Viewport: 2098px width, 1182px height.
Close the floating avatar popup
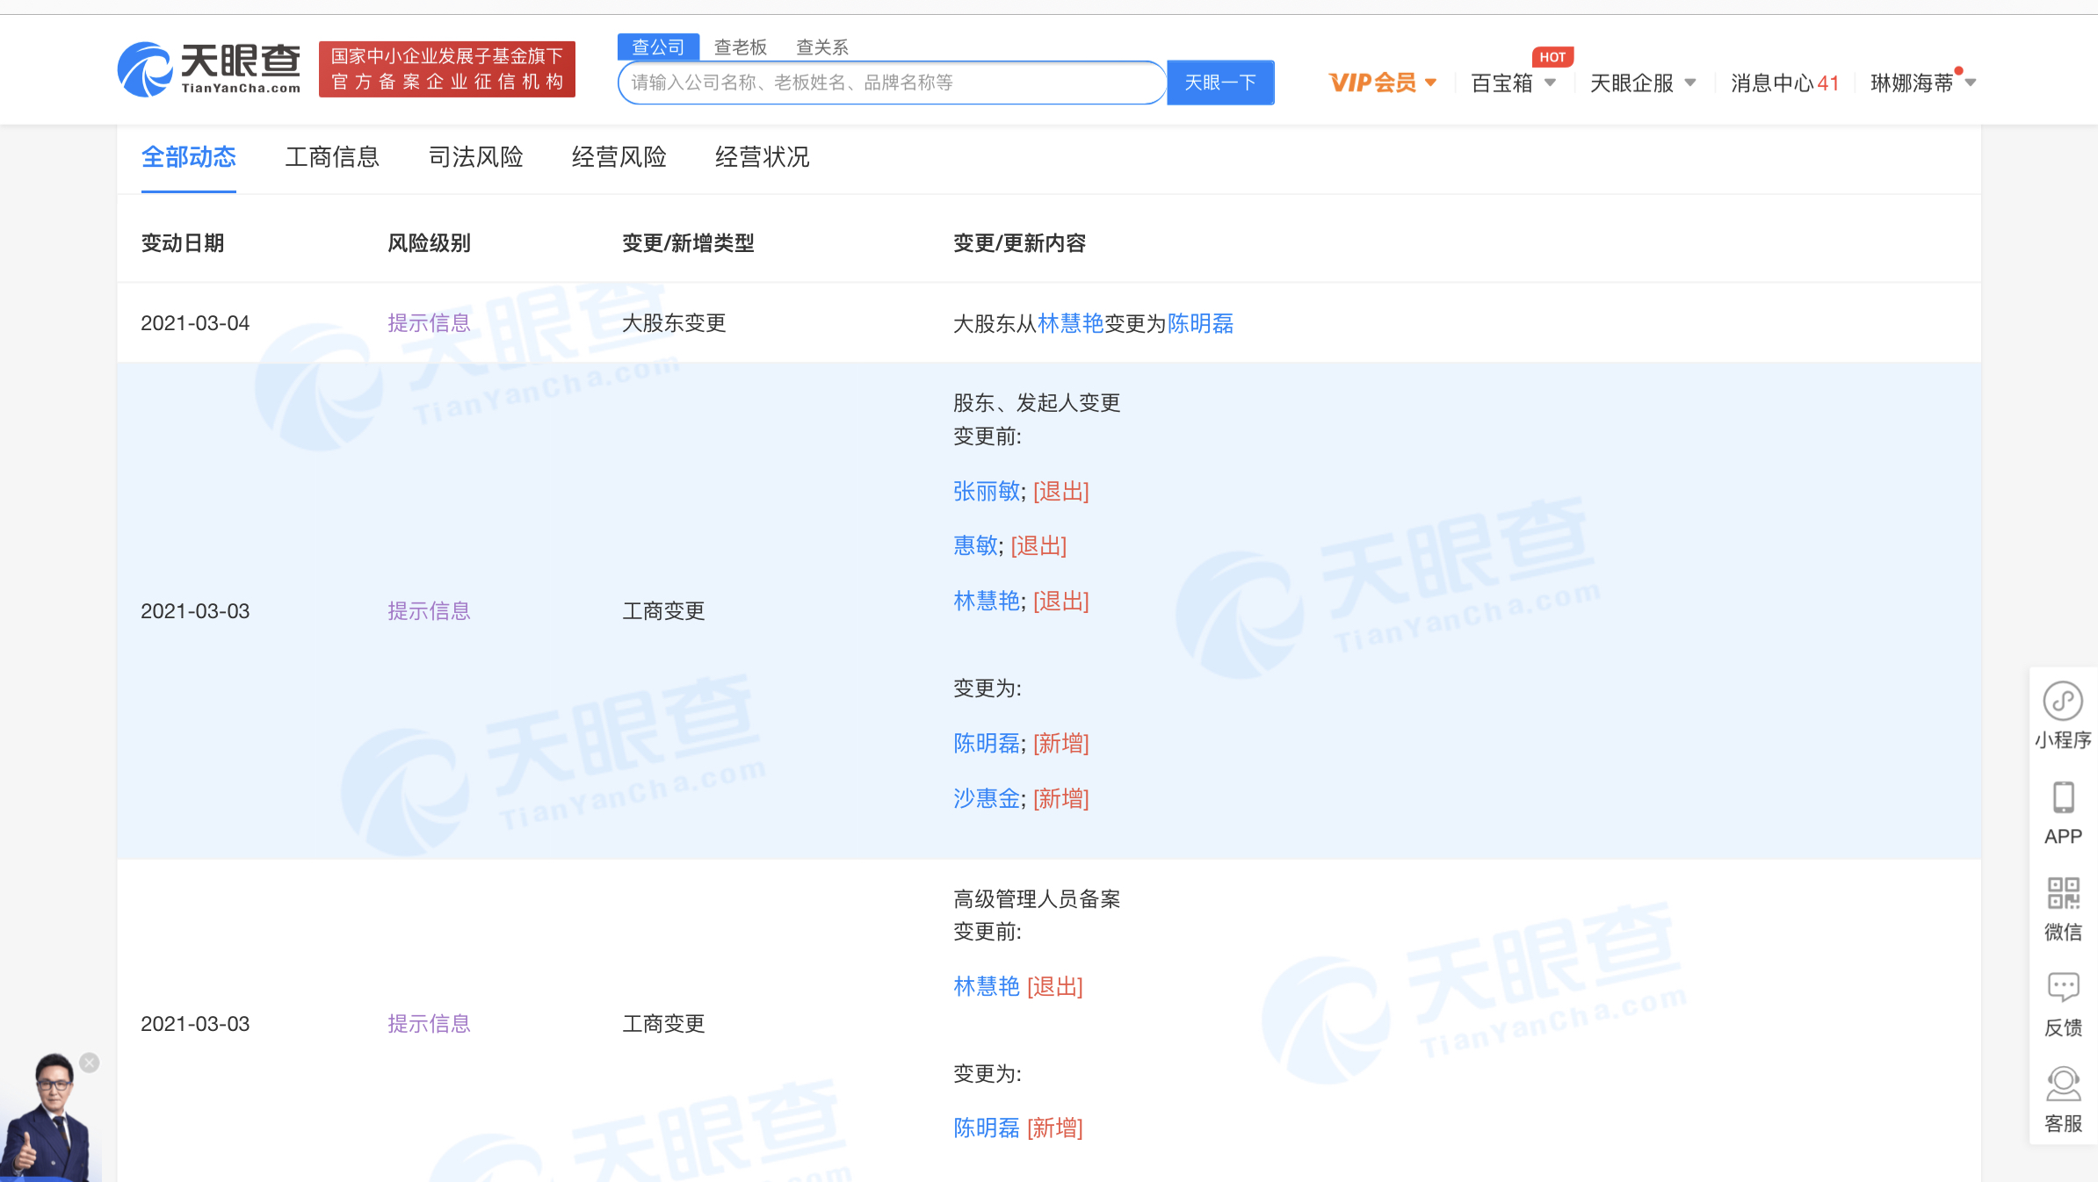(90, 1063)
